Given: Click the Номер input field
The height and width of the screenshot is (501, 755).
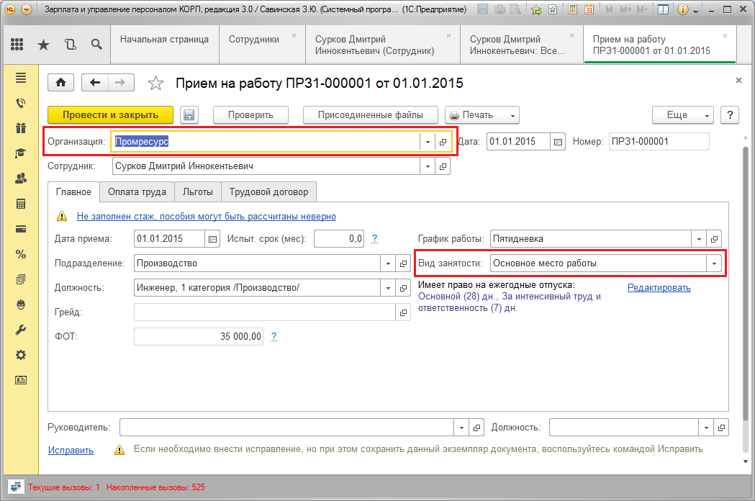Looking at the screenshot, I should click(659, 142).
